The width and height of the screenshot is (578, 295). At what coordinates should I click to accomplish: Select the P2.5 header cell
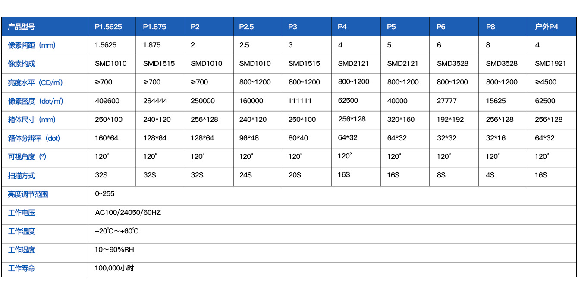246,27
